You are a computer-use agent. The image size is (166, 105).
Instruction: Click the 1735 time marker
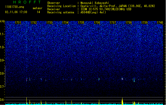81,23
